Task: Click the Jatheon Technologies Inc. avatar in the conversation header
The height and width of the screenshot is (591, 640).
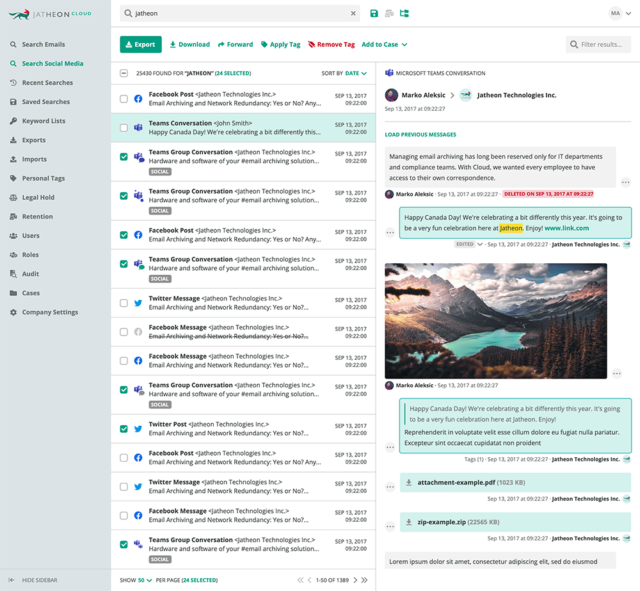Action: point(466,95)
